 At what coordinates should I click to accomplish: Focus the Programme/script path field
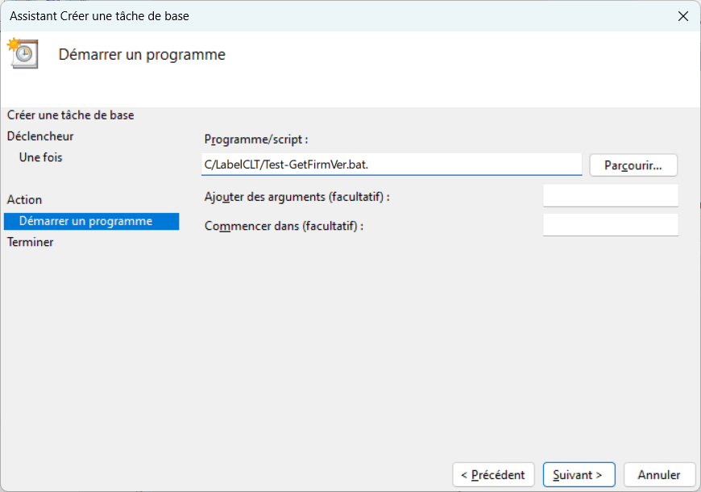(391, 165)
